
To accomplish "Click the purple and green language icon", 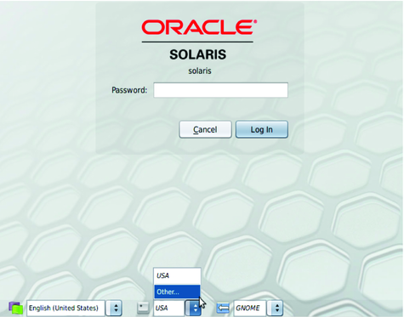I will pos(15,308).
